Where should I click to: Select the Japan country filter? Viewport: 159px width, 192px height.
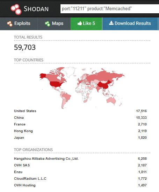19,138
